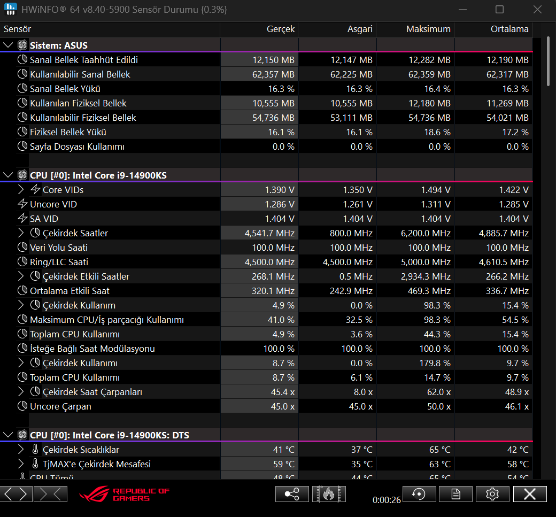Click the clock icon of Sanal Bellek Yükü
This screenshot has height=517, width=556.
(22, 88)
